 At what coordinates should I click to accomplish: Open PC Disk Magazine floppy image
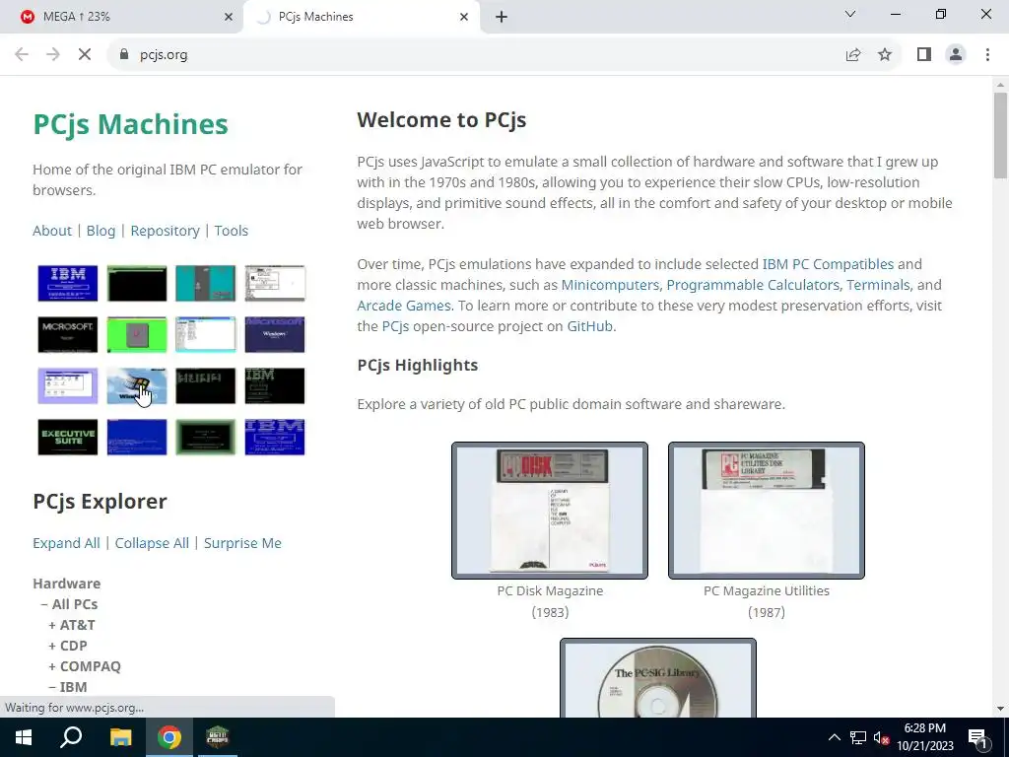pos(550,511)
